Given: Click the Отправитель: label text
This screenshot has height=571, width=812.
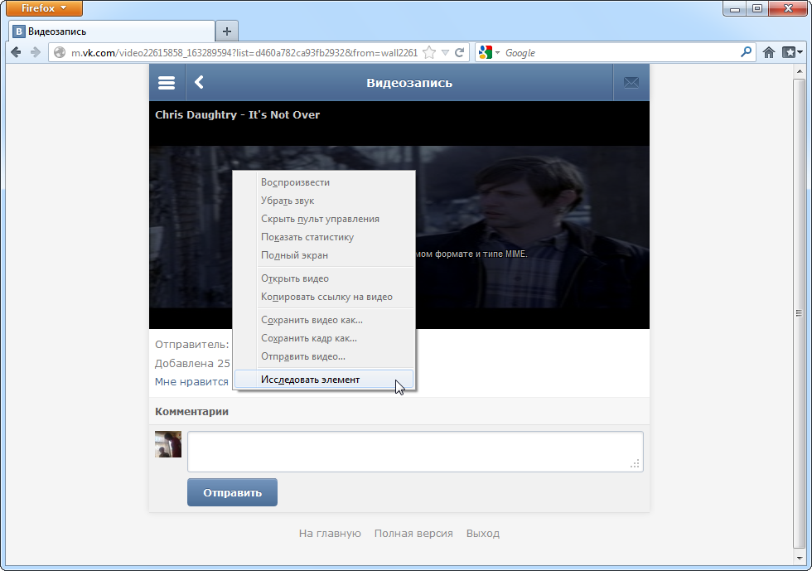Looking at the screenshot, I should 191,344.
